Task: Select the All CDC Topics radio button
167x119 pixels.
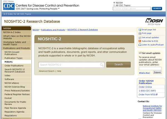Action: click(x=114, y=5)
